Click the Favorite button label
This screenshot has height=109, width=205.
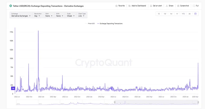point(121,6)
